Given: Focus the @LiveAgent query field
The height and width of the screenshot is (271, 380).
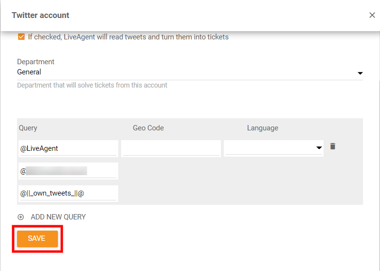Looking at the screenshot, I should coord(68,148).
